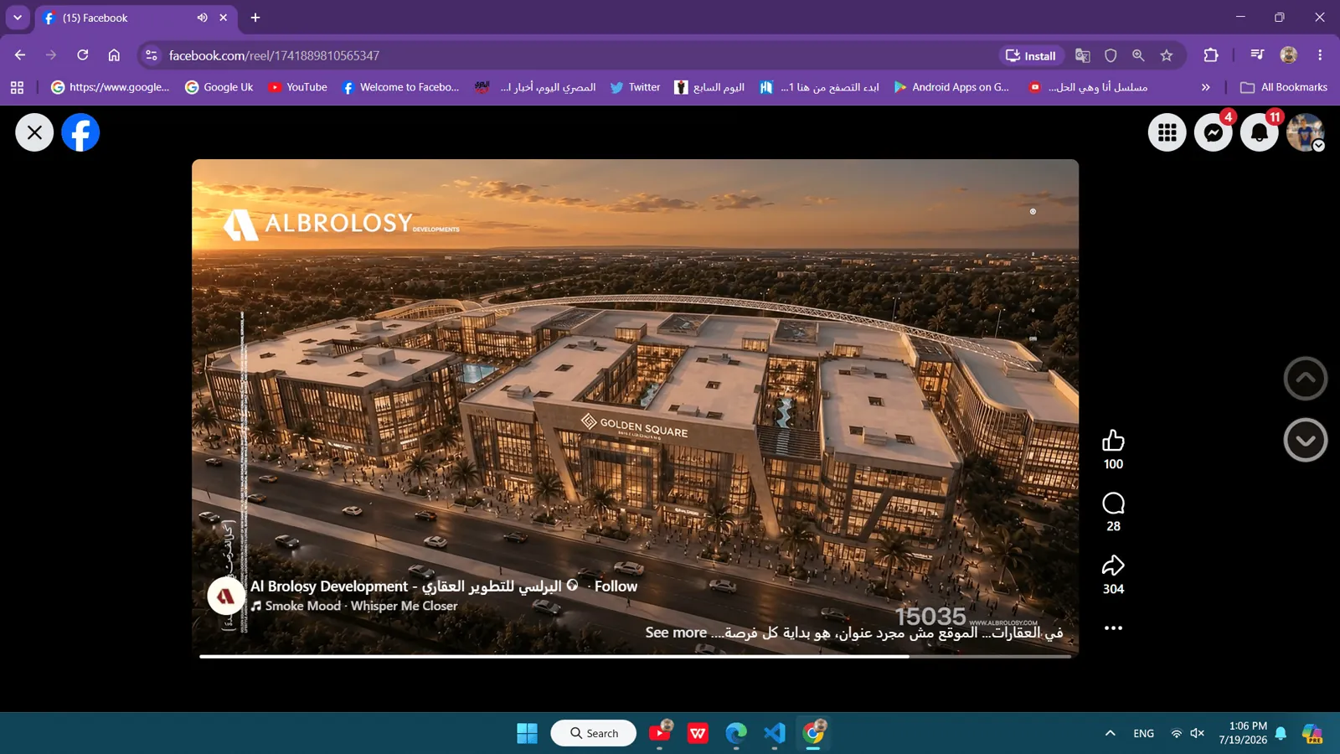Install the Facebook app button
1340x754 pixels.
[1031, 55]
